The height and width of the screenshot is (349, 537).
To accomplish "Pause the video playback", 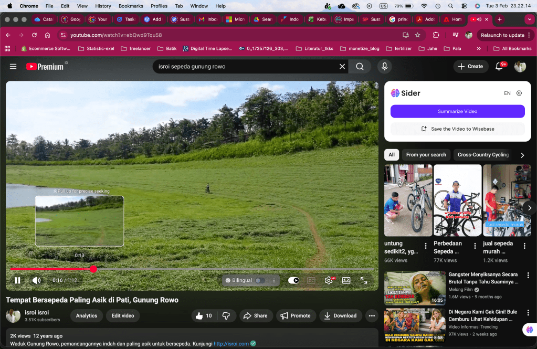I will 17,280.
